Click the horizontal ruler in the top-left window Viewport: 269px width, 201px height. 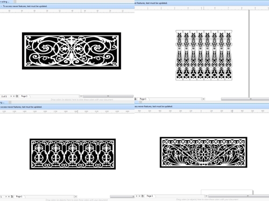point(67,11)
